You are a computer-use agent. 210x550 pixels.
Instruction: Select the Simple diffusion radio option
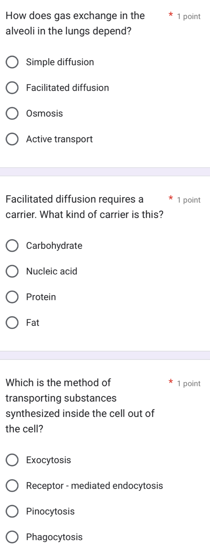[x=12, y=62]
